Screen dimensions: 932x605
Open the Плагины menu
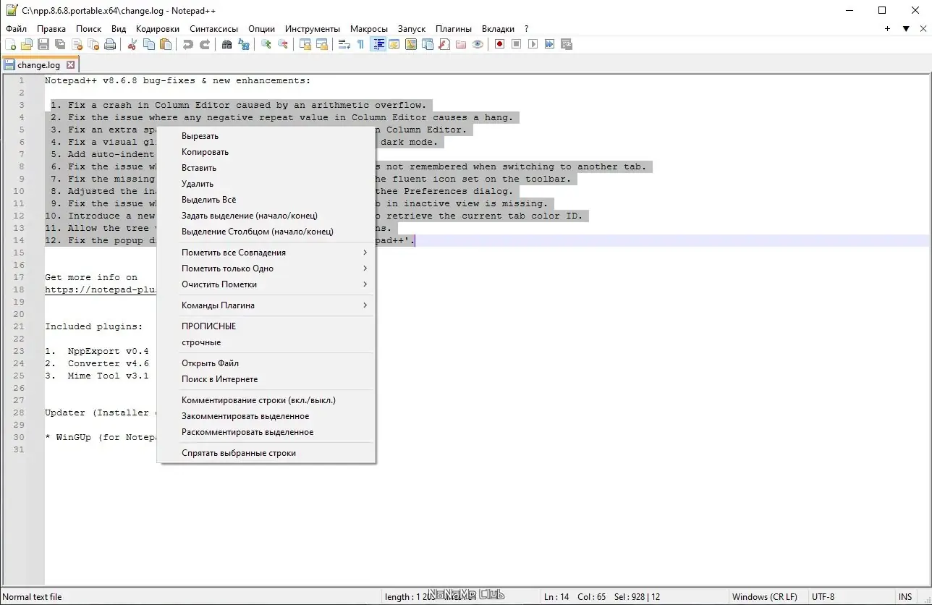[454, 29]
